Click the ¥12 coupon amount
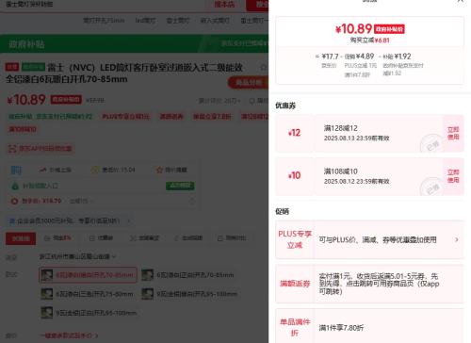The width and height of the screenshot is (471, 343). pyautogui.click(x=294, y=133)
